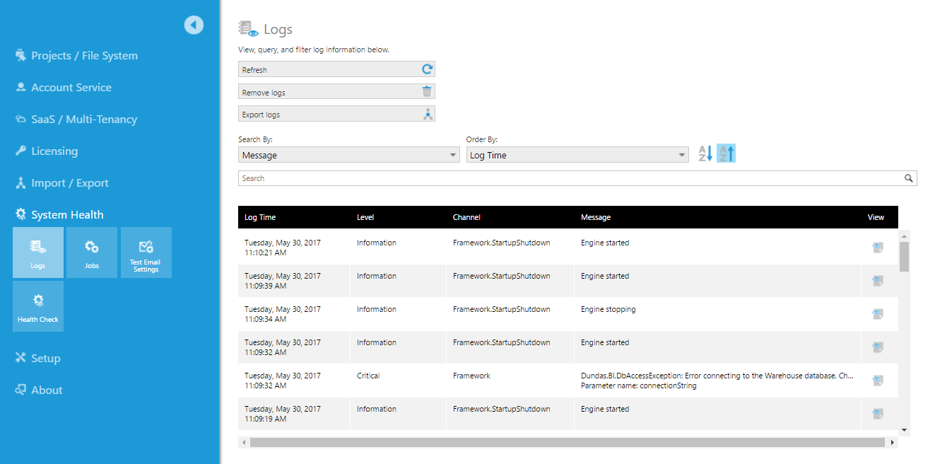Click the horizontal scrollbar under the log table

pos(567,442)
